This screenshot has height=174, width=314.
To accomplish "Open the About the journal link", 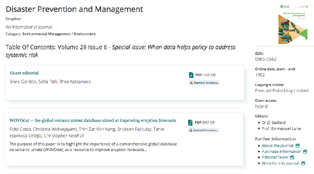I will pos(277,146).
